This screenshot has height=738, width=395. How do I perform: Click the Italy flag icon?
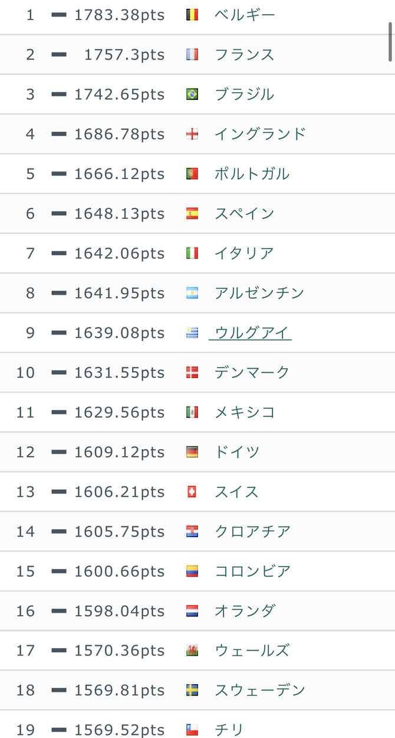pyautogui.click(x=193, y=253)
